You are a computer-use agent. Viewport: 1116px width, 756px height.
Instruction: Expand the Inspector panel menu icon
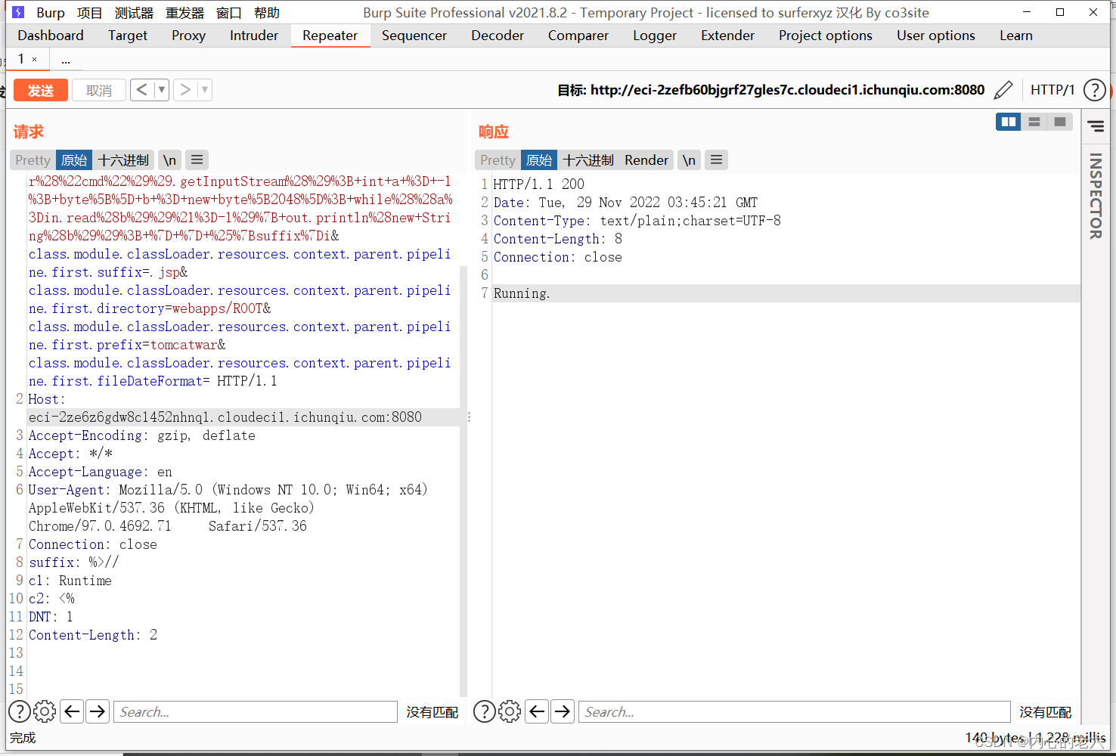(x=1096, y=125)
